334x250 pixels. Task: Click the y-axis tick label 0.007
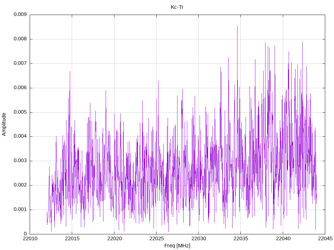click(20, 63)
